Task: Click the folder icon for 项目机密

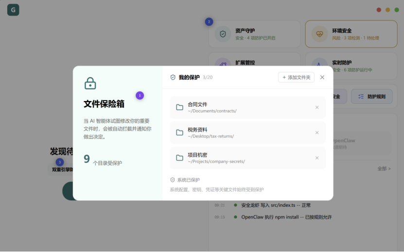Action: click(179, 158)
